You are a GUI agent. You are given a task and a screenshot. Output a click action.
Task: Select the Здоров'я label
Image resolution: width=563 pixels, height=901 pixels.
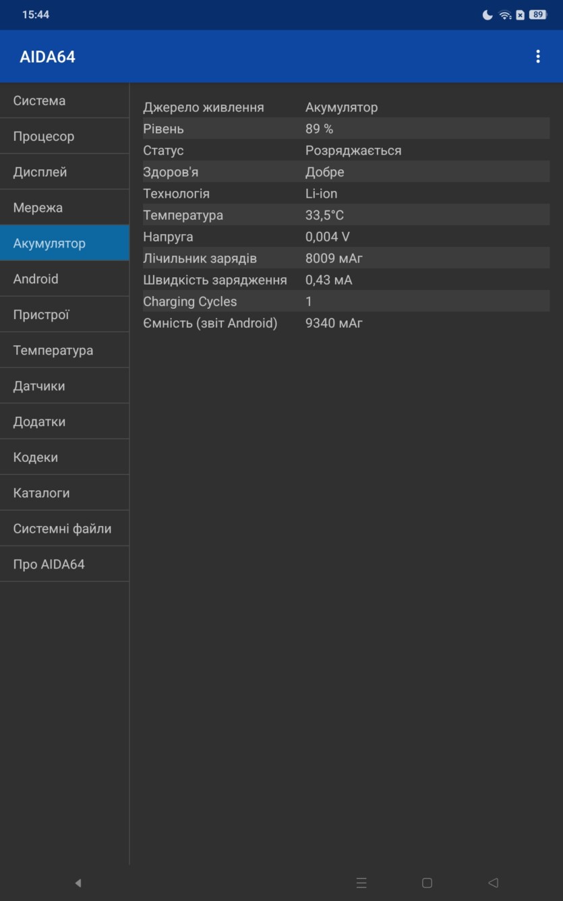[171, 172]
